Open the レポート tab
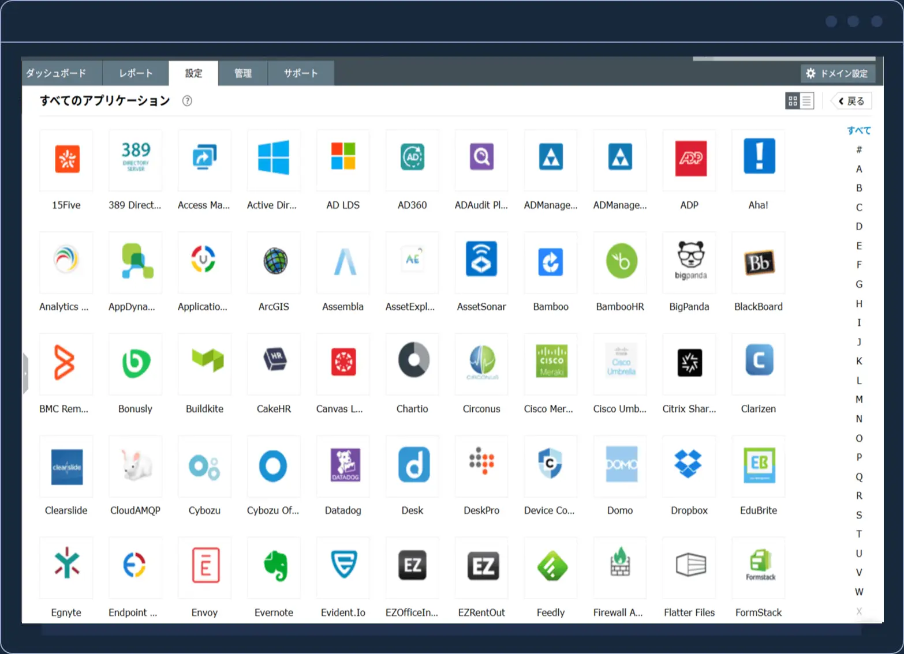904x654 pixels. click(136, 73)
